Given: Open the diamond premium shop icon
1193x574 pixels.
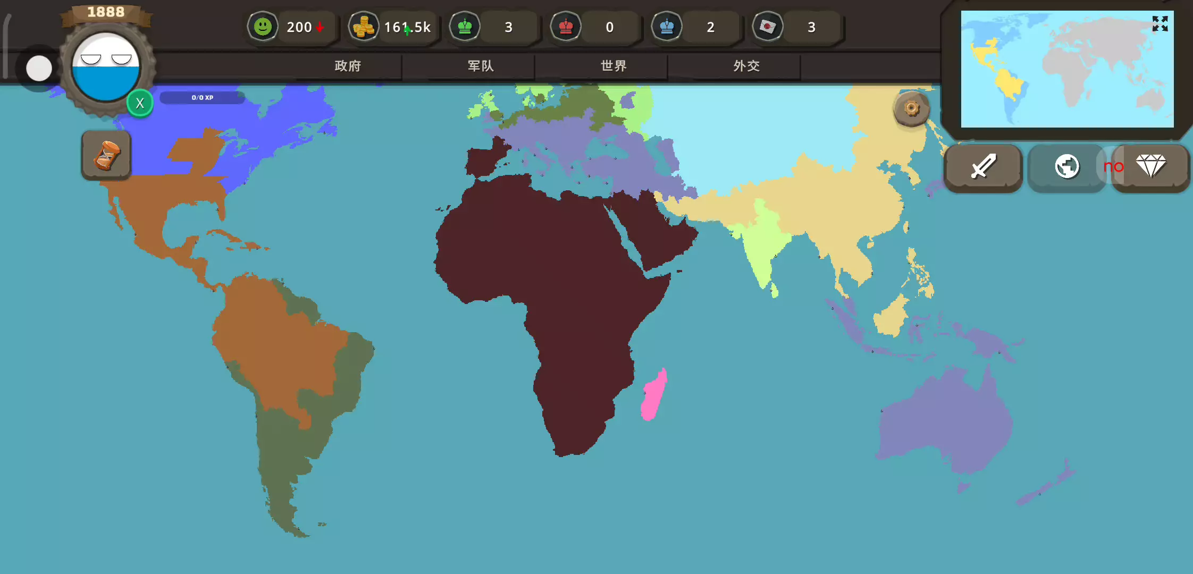Looking at the screenshot, I should (1151, 167).
